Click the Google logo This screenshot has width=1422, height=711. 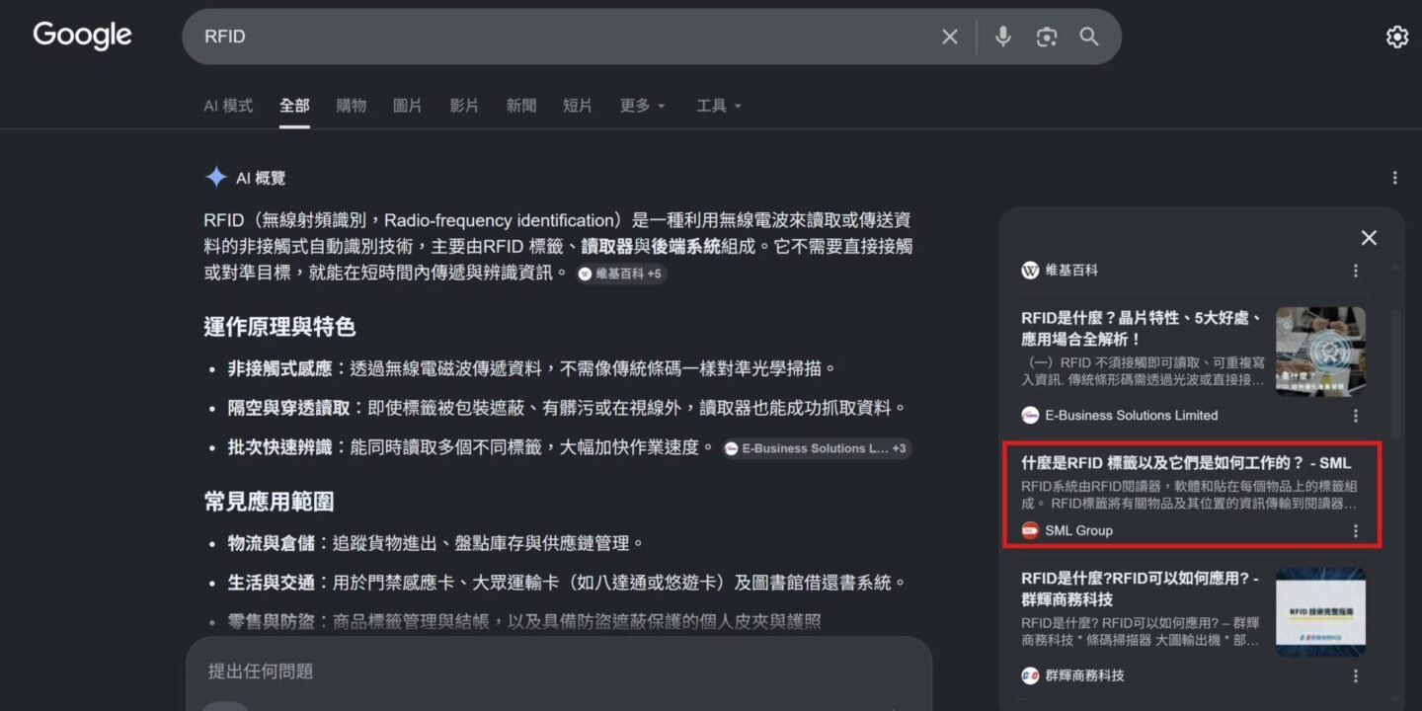point(82,36)
